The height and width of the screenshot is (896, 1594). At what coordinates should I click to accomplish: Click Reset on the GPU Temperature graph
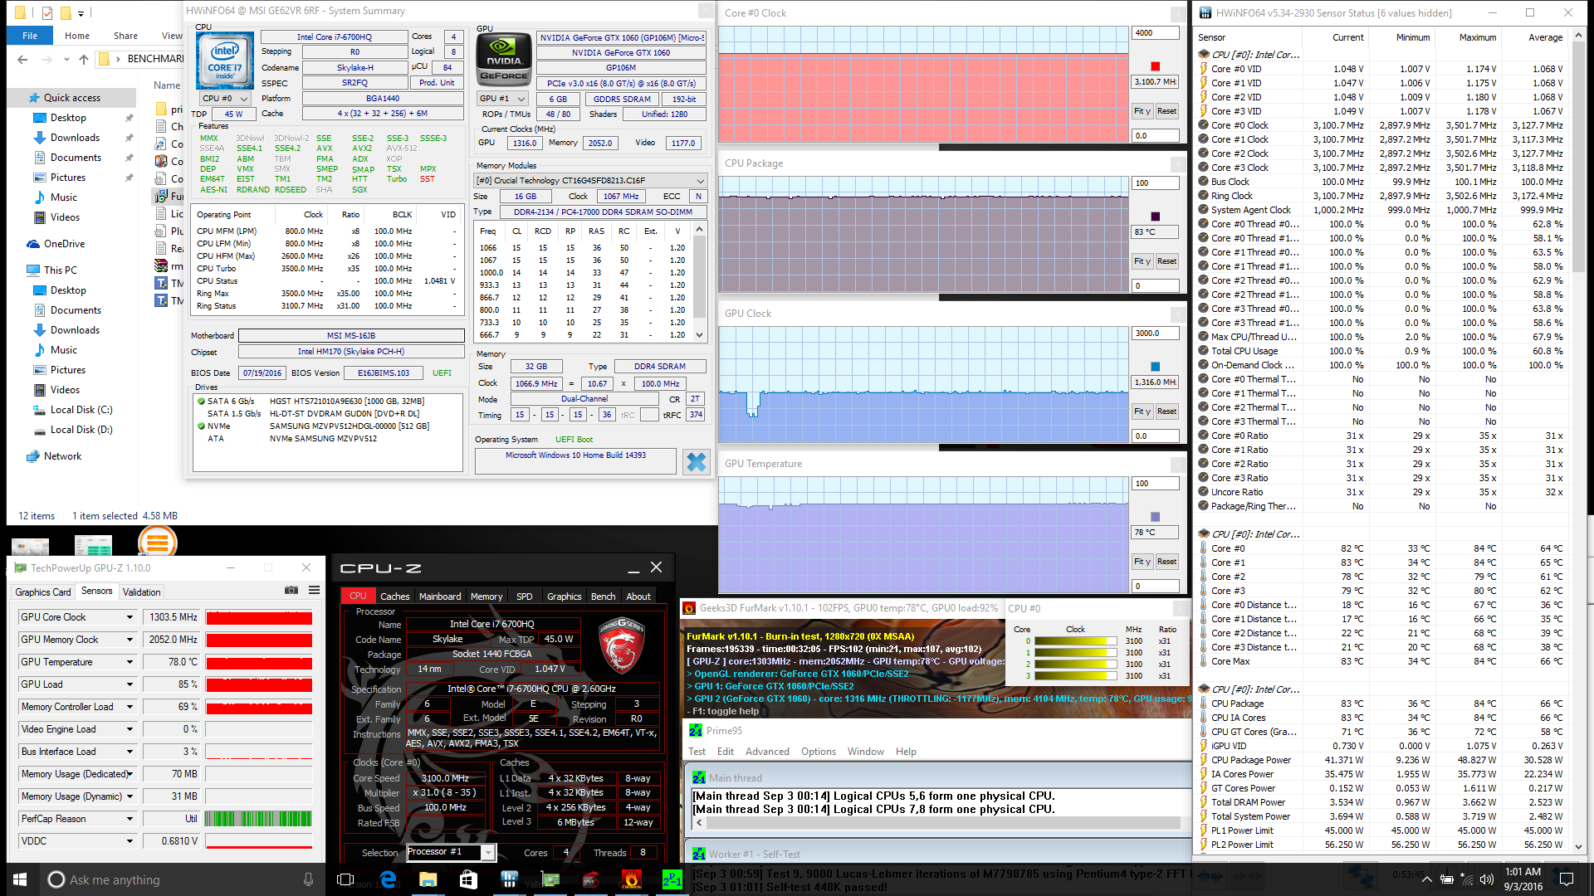click(x=1167, y=562)
